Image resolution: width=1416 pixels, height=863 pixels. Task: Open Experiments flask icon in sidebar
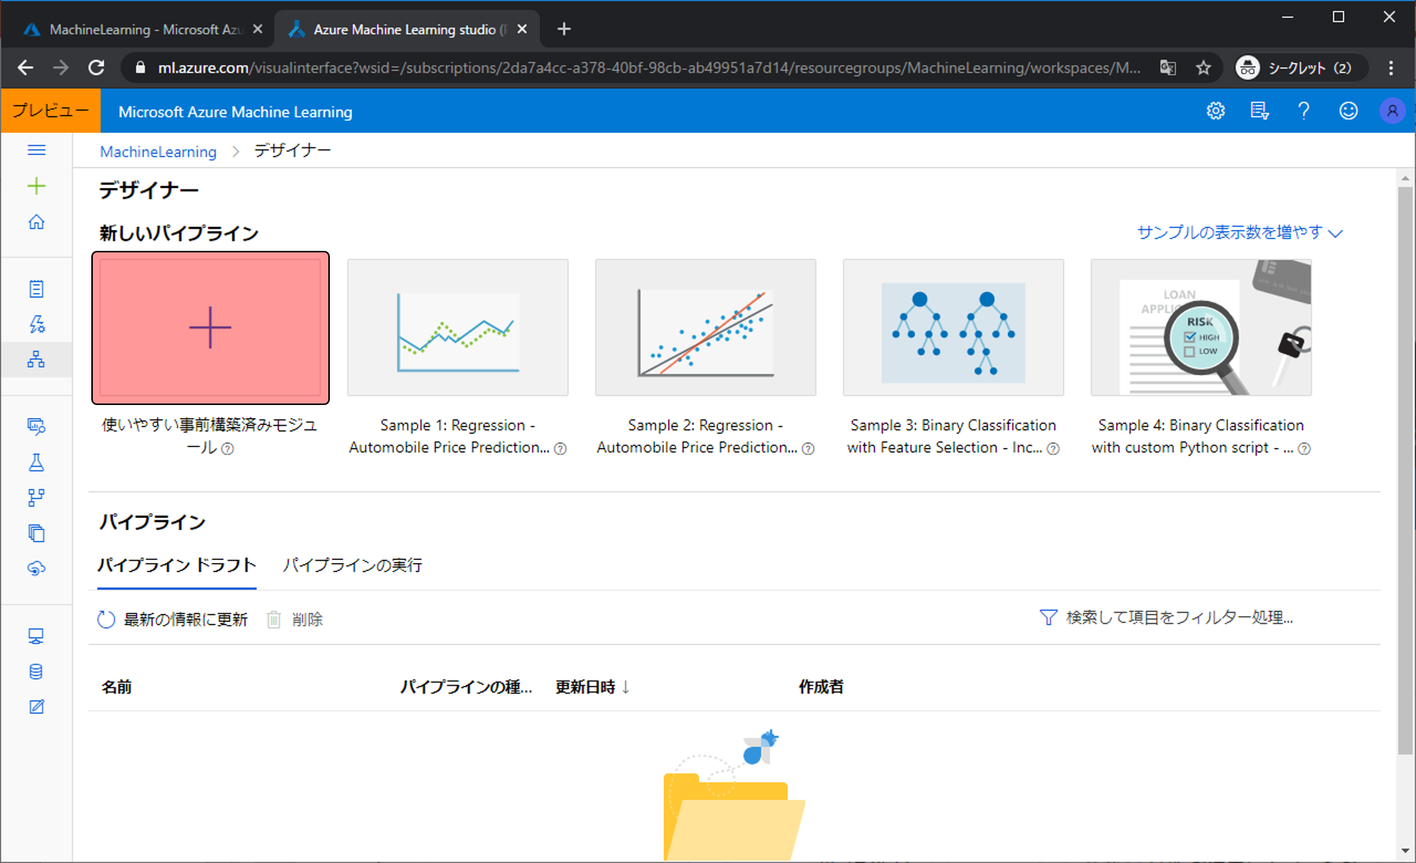(x=36, y=462)
